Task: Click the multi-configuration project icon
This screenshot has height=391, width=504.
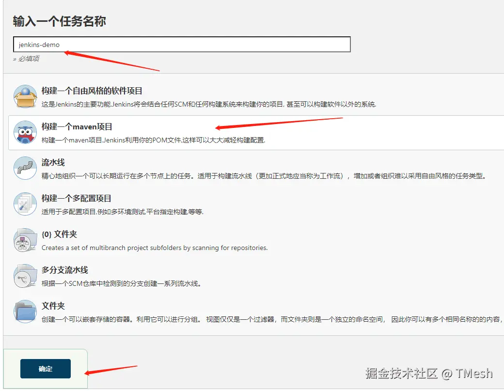Action: [25, 204]
